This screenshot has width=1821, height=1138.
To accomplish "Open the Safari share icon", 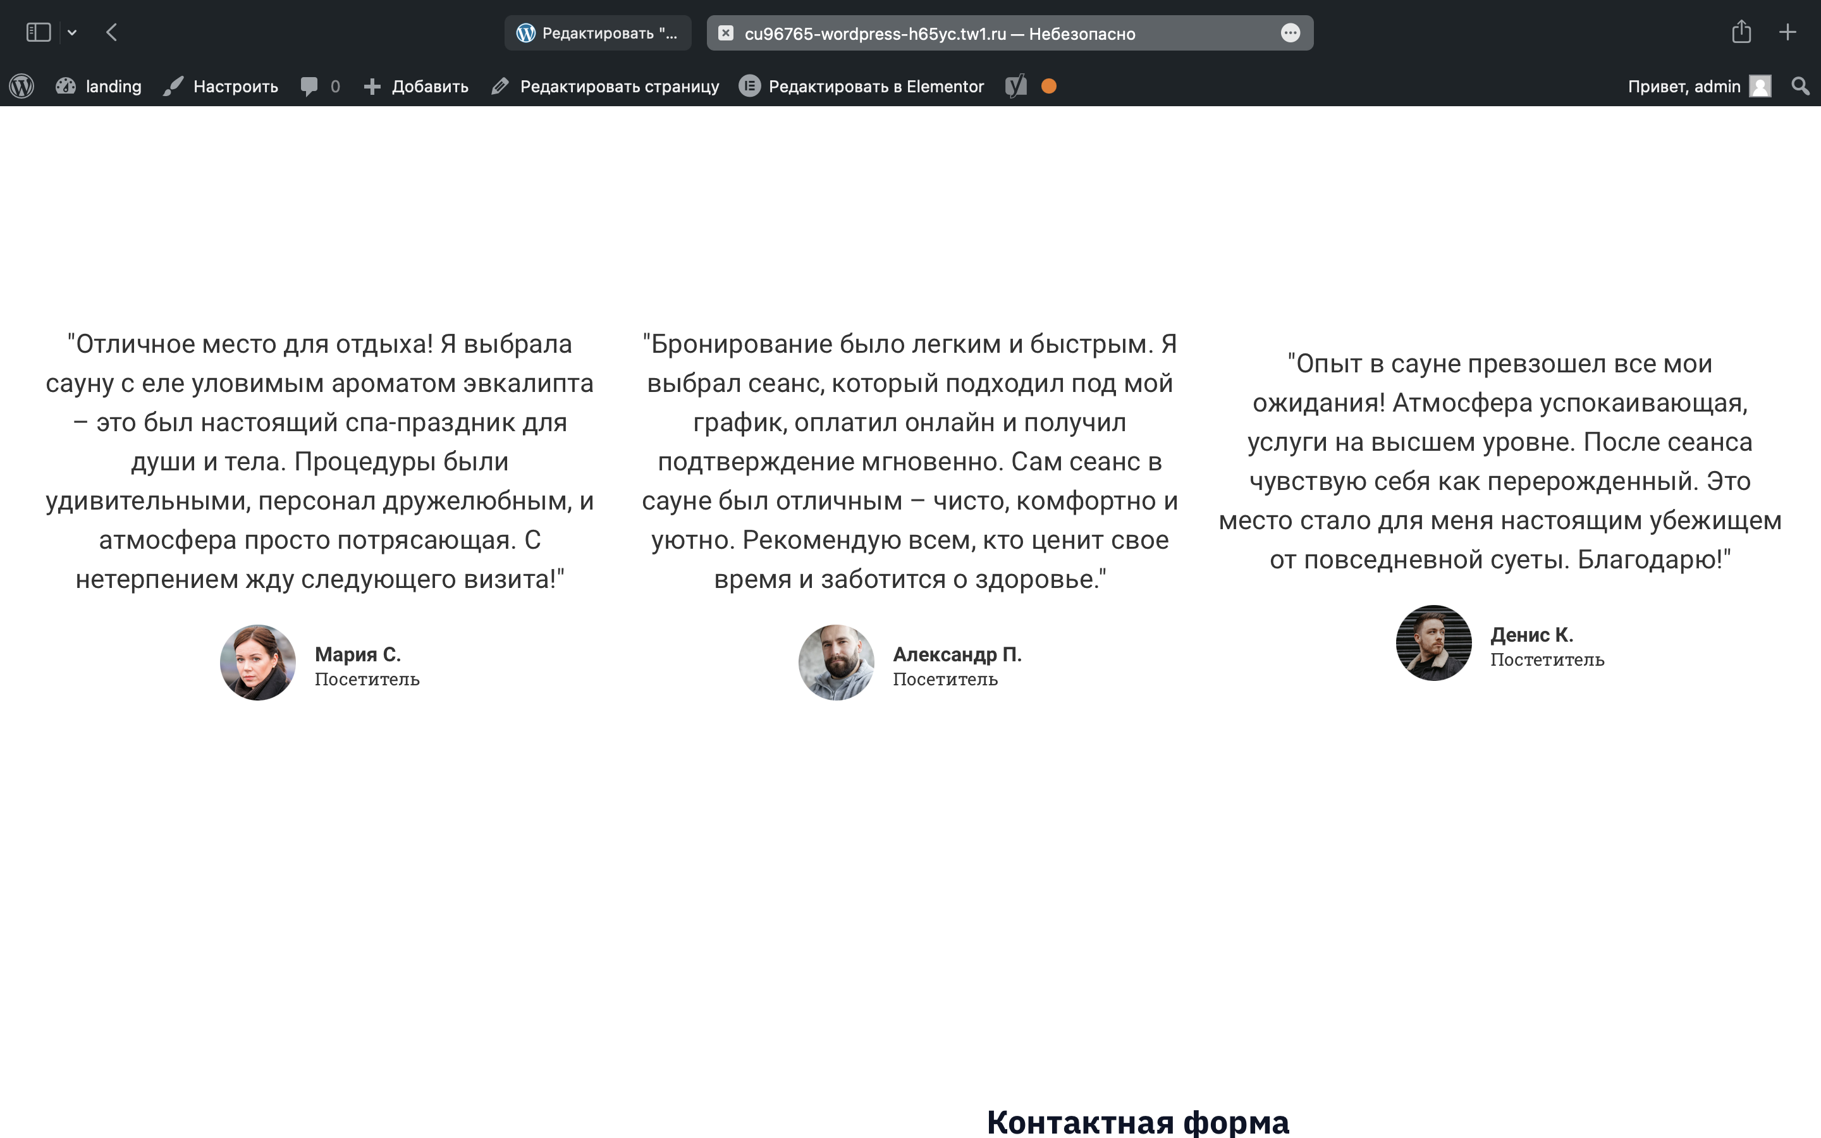I will [1741, 32].
